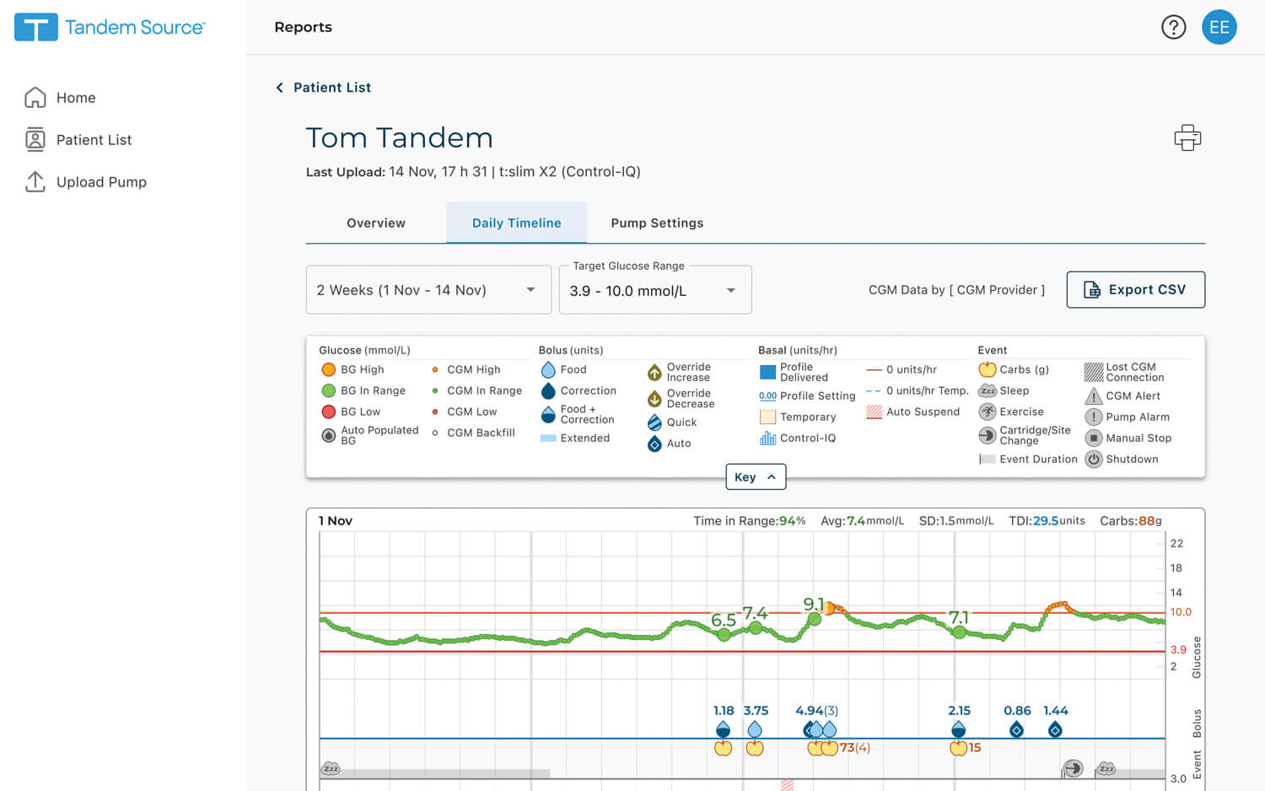This screenshot has height=791, width=1265.
Task: Collapse the Key legend panel
Action: click(756, 476)
